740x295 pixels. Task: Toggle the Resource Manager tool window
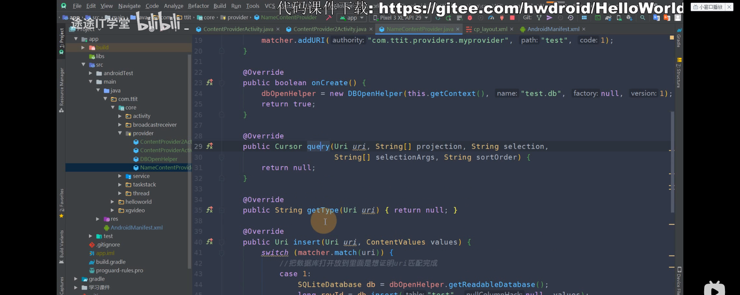pos(61,90)
